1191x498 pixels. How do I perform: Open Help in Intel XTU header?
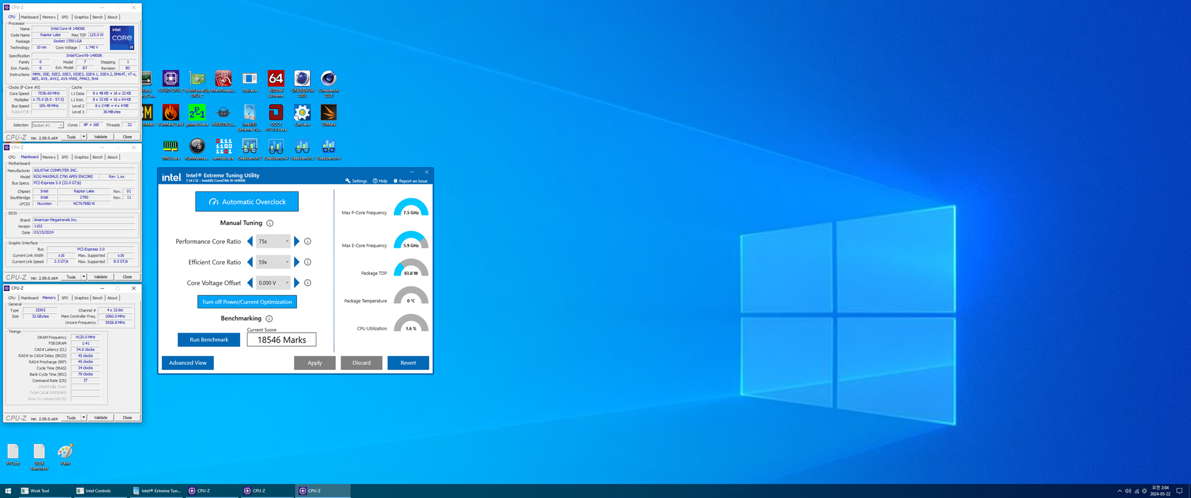380,181
